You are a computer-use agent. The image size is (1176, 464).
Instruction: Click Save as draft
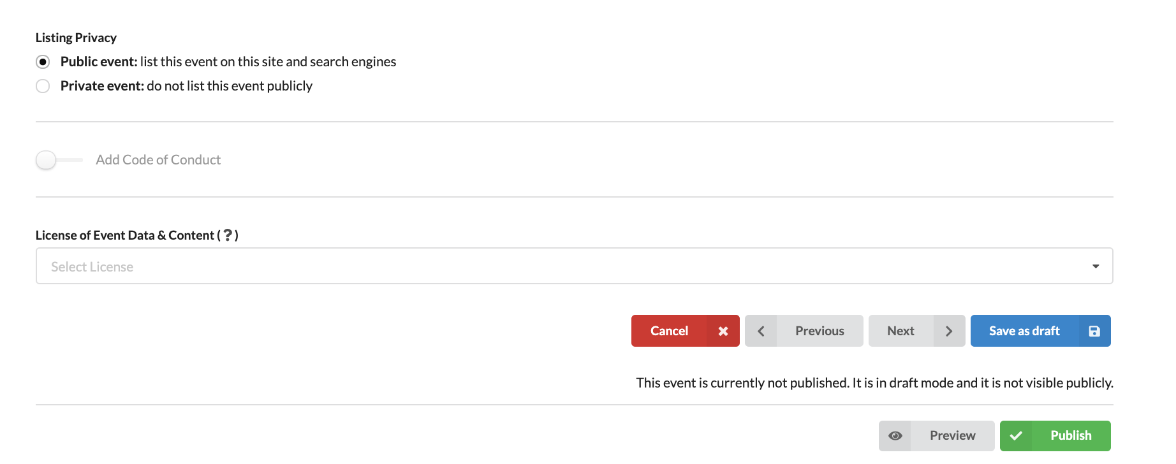tap(1041, 331)
